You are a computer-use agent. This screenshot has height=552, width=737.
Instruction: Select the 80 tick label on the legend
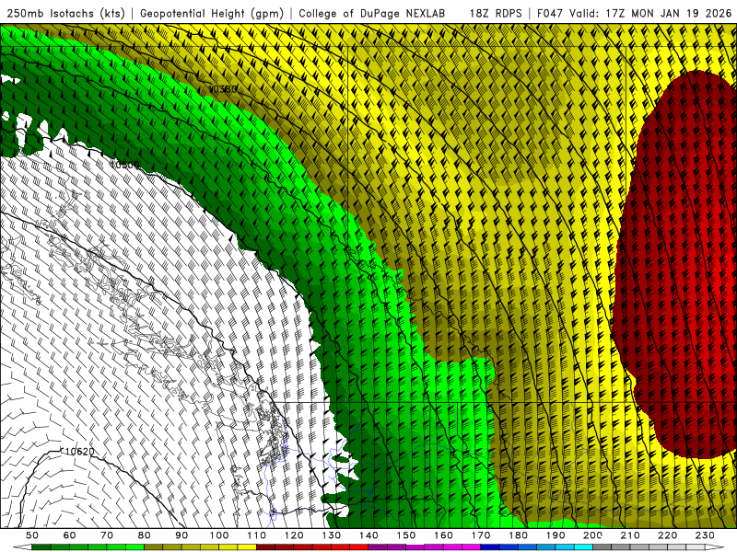pos(145,535)
